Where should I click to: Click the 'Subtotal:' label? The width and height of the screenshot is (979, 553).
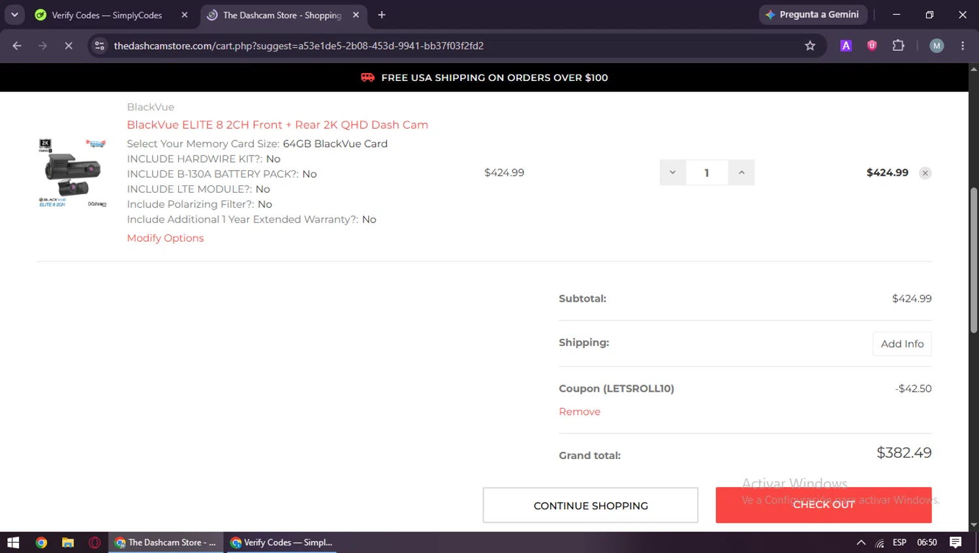point(582,298)
